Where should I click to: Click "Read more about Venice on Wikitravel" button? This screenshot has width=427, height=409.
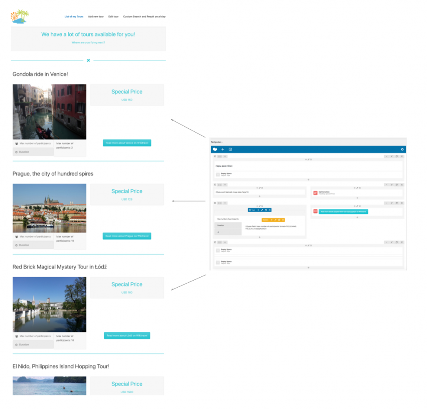pos(127,143)
